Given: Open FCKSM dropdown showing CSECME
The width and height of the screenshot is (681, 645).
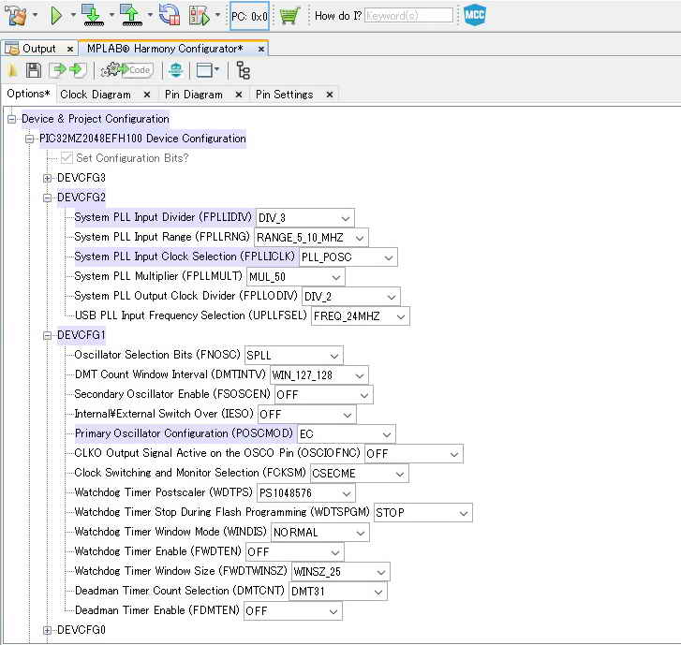Looking at the screenshot, I should click(359, 474).
